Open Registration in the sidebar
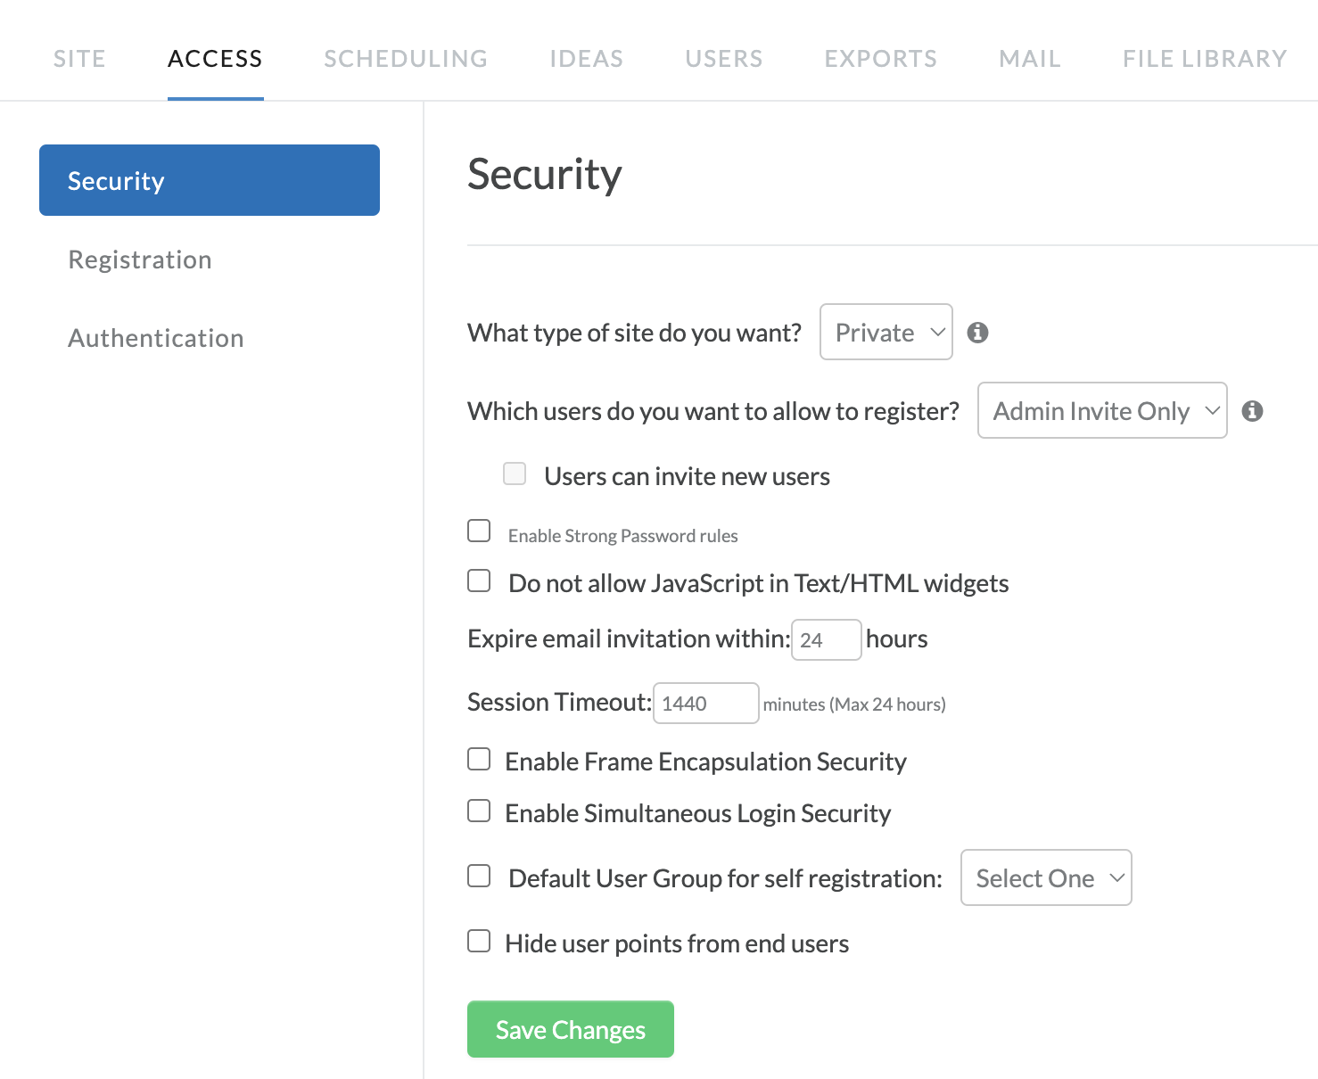 point(140,259)
